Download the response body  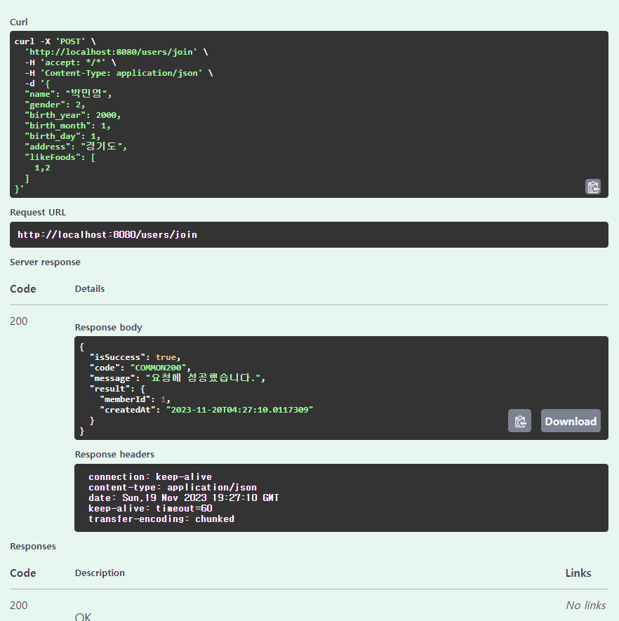(x=571, y=421)
